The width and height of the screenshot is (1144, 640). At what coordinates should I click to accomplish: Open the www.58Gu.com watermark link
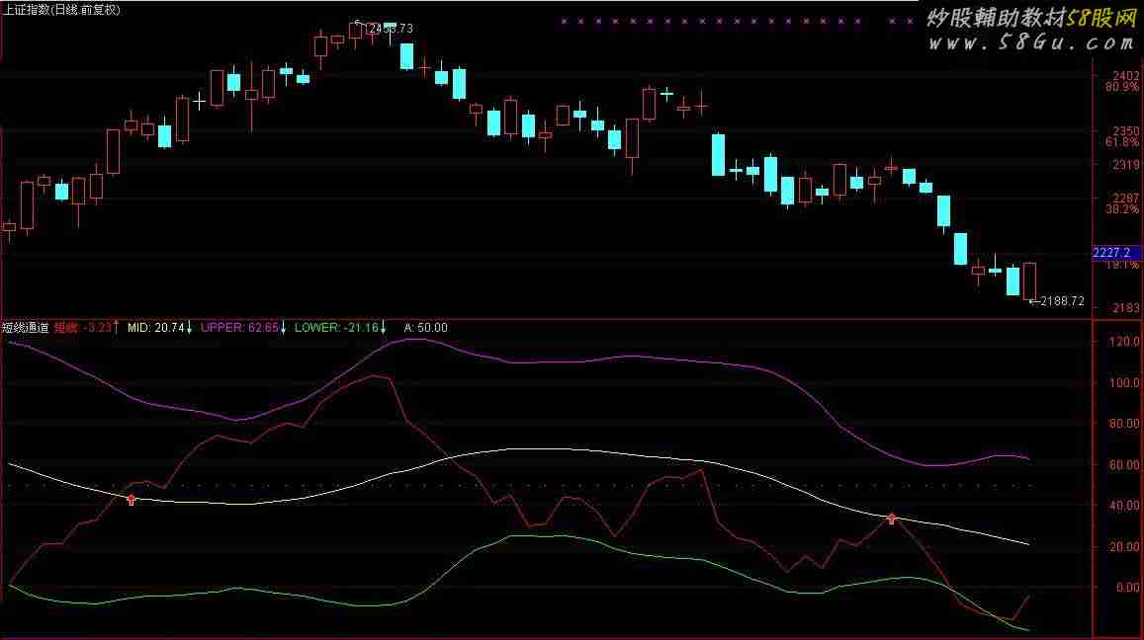pos(1030,42)
